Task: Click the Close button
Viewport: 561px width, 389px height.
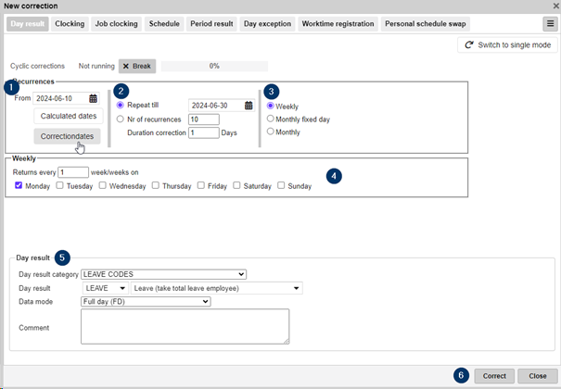Action: [x=538, y=376]
